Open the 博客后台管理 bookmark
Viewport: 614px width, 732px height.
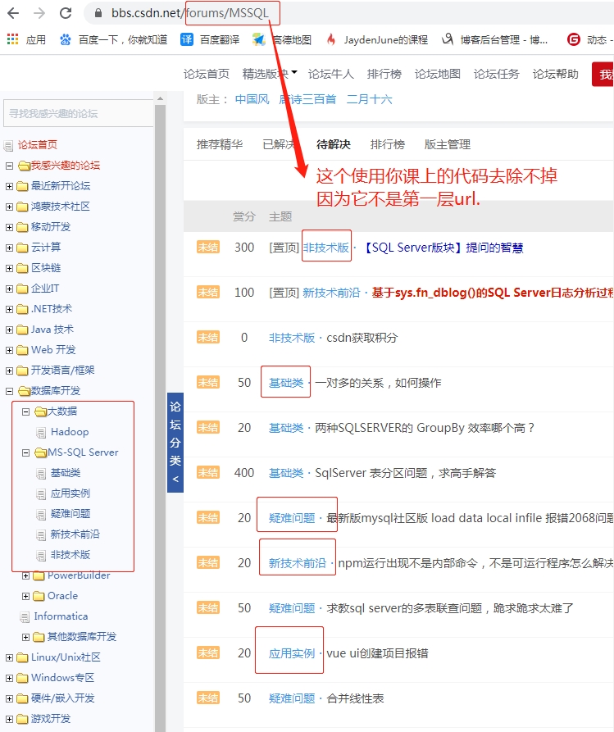[495, 39]
